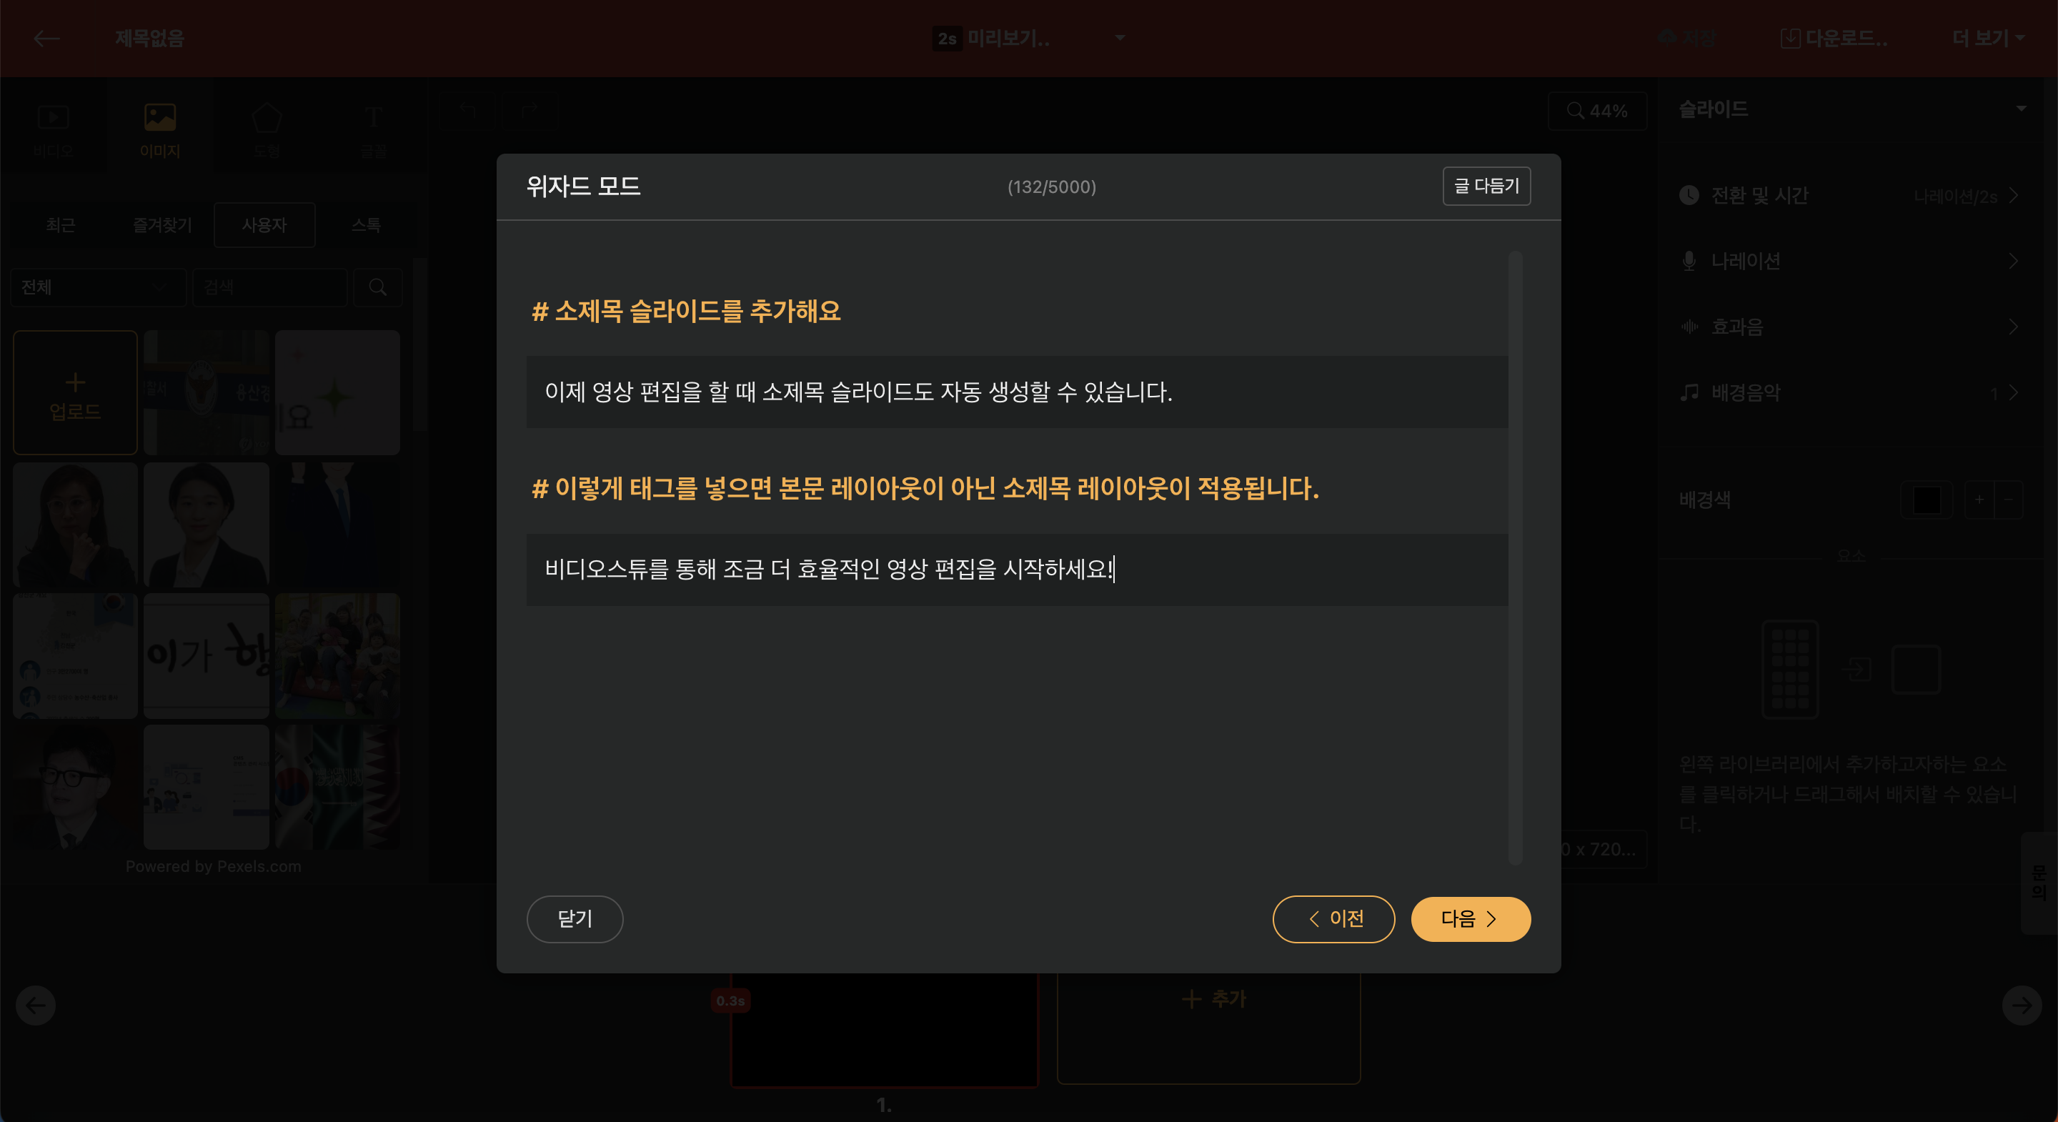
Task: Switch to the 사용자 tab
Action: (264, 225)
